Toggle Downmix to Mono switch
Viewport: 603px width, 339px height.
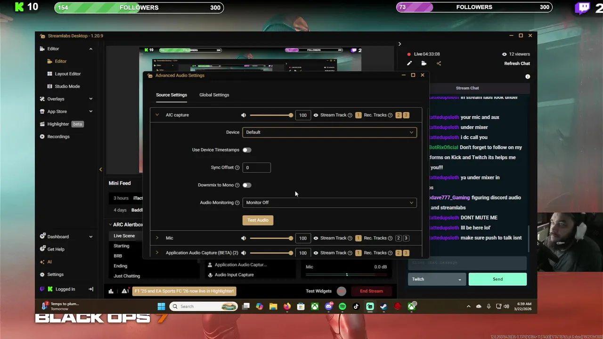(247, 185)
